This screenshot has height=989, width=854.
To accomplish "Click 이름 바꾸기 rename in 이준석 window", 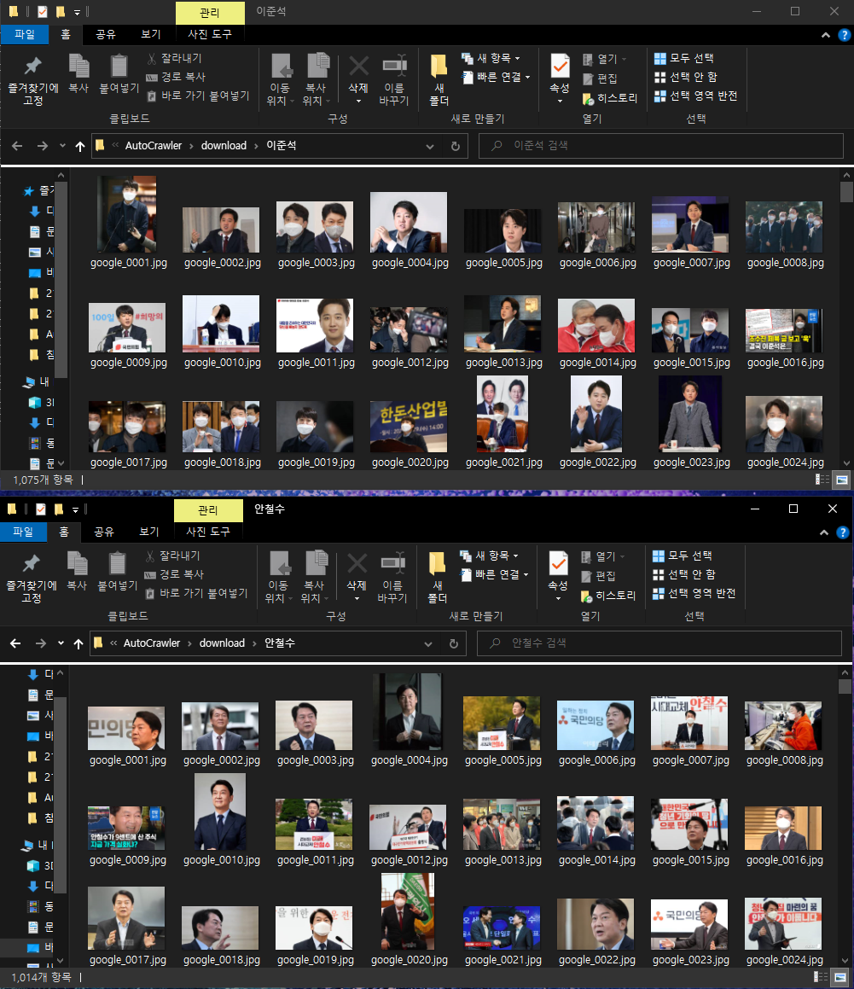I will pyautogui.click(x=394, y=81).
